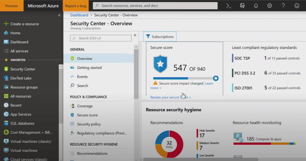Click the Report a bug button
306x161 pixels.
point(76,6)
